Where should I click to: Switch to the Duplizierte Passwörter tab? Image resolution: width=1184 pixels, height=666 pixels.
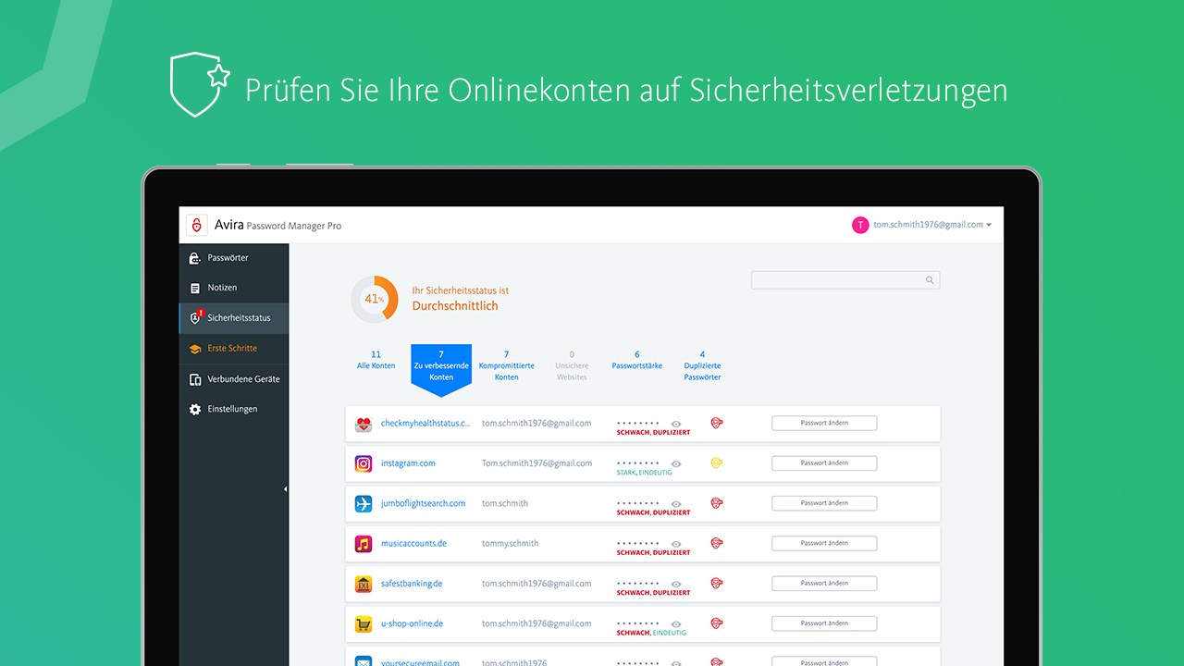point(702,365)
